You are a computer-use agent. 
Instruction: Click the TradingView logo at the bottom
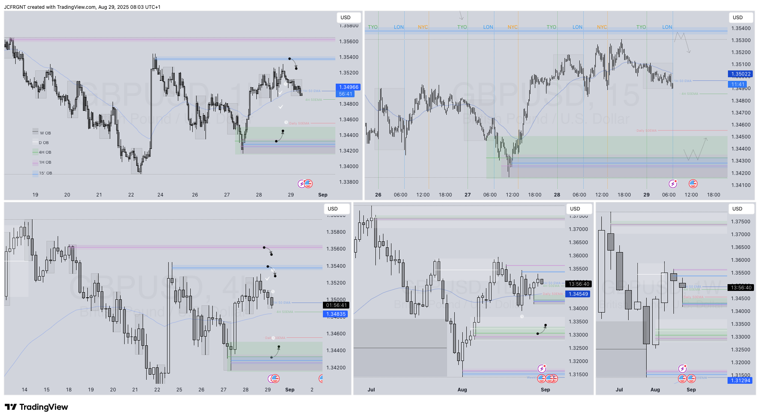[x=36, y=407]
